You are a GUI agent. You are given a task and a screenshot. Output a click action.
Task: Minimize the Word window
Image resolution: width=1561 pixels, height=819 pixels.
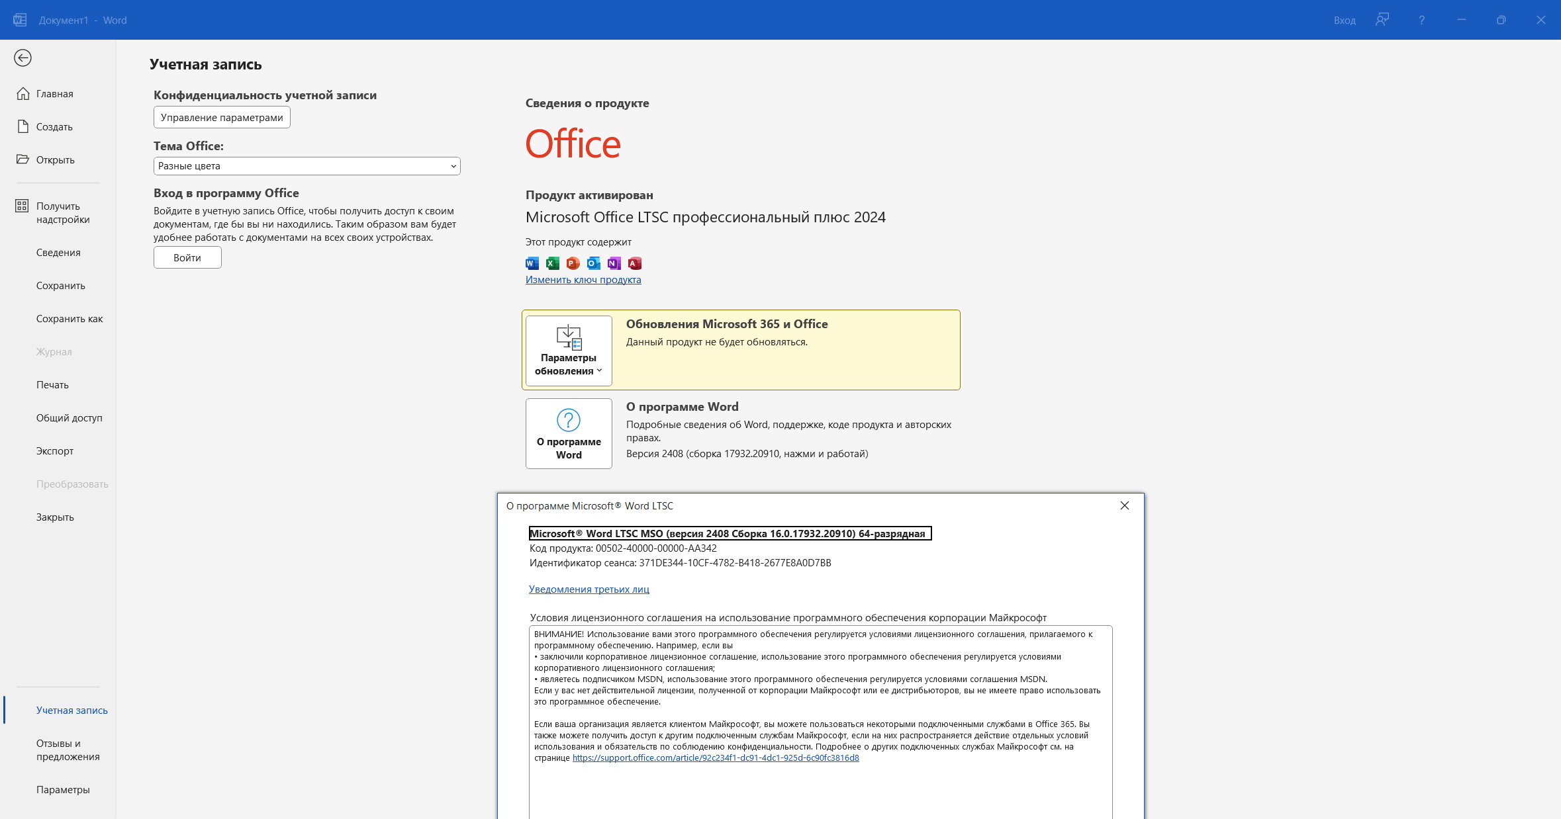coord(1461,20)
